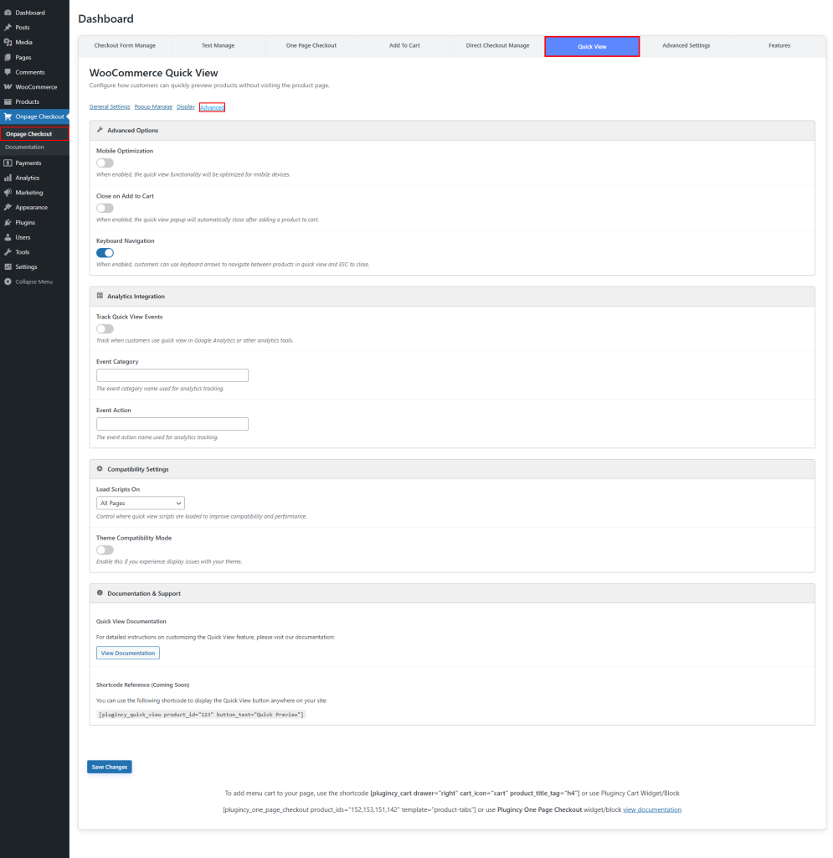Viewport: 833px width, 858px height.
Task: Click the Marketing megaphone icon
Action: pyautogui.click(x=8, y=193)
